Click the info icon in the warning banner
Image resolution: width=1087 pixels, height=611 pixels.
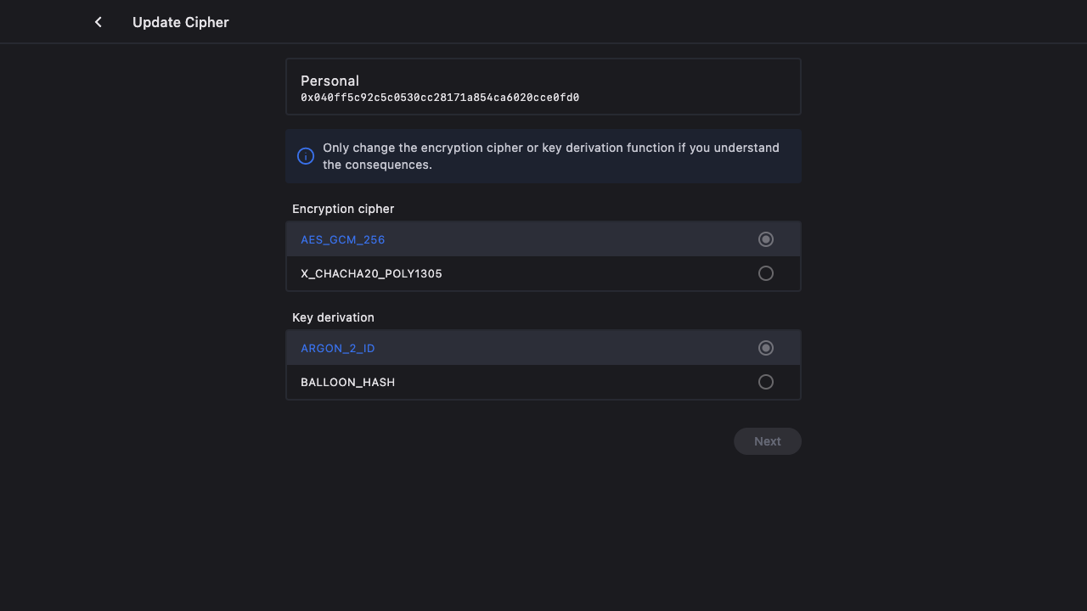coord(306,156)
